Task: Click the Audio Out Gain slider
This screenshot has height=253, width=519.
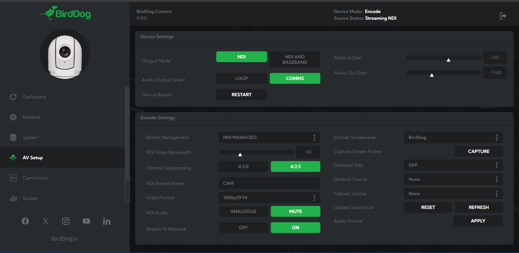Action: [444, 73]
